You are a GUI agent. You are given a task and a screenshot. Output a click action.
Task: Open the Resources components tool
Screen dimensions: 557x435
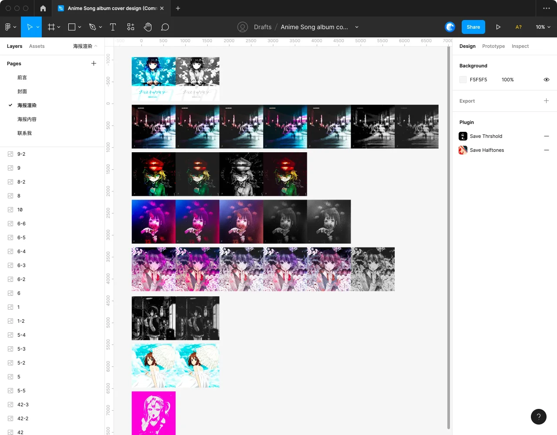(131, 27)
